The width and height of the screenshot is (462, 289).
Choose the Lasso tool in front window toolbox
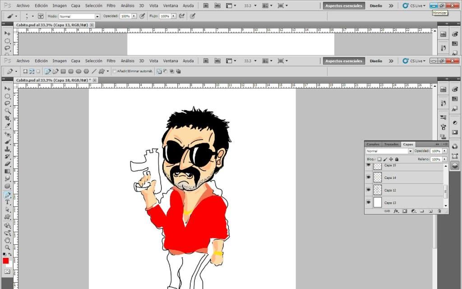click(x=7, y=103)
